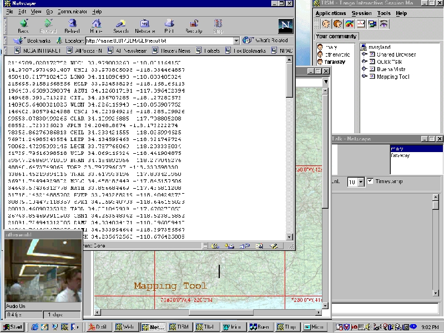444x333 pixels.
Task: Open the Fox Bookmarks link
Action: (246, 51)
